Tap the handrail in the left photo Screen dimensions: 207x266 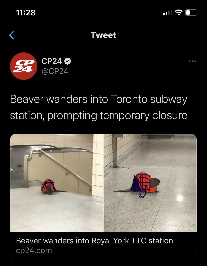click(x=66, y=168)
